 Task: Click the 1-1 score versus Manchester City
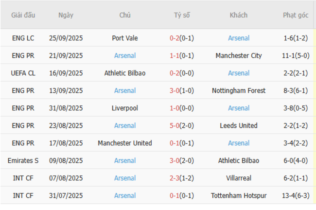coord(175,55)
